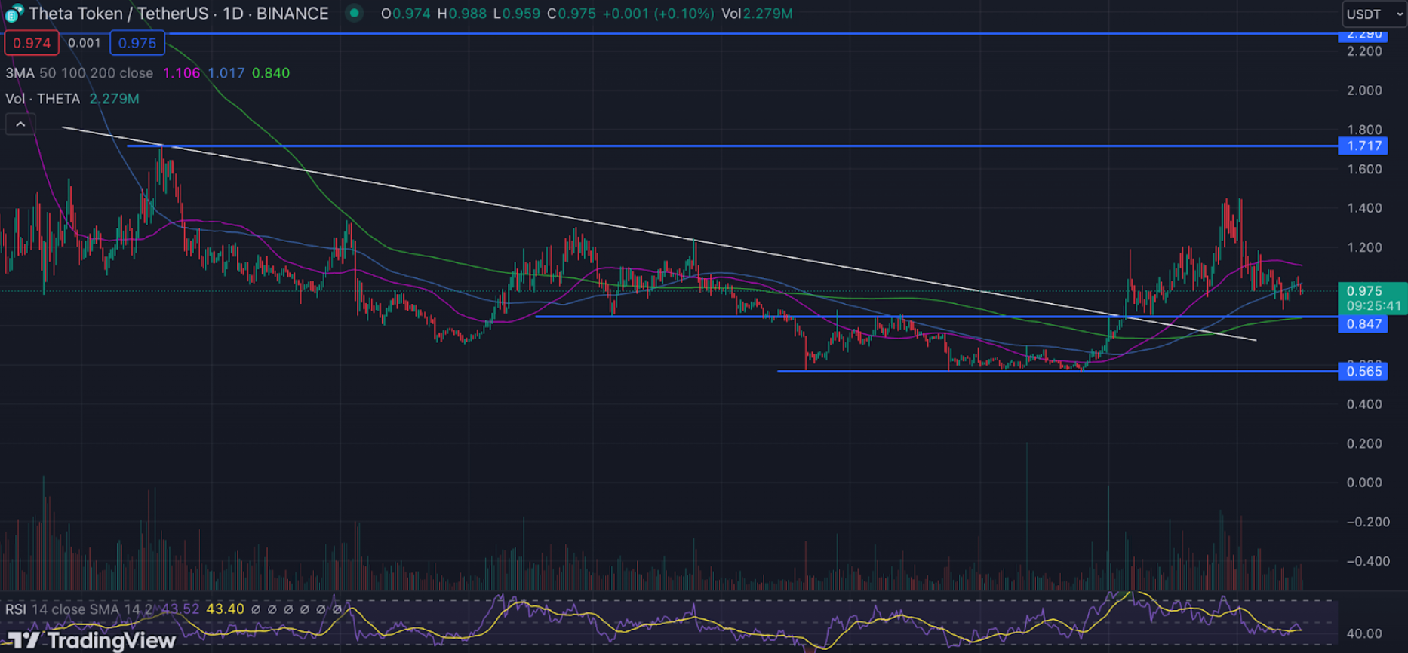The height and width of the screenshot is (653, 1408).
Task: Click the Vol 2.279M value in header
Action: click(x=757, y=14)
